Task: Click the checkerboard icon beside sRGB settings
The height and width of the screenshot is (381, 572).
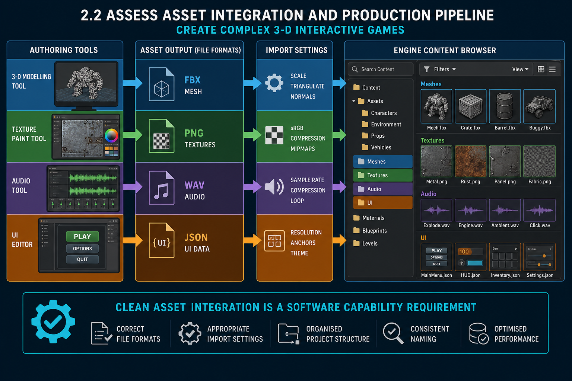Action: pyautogui.click(x=274, y=135)
